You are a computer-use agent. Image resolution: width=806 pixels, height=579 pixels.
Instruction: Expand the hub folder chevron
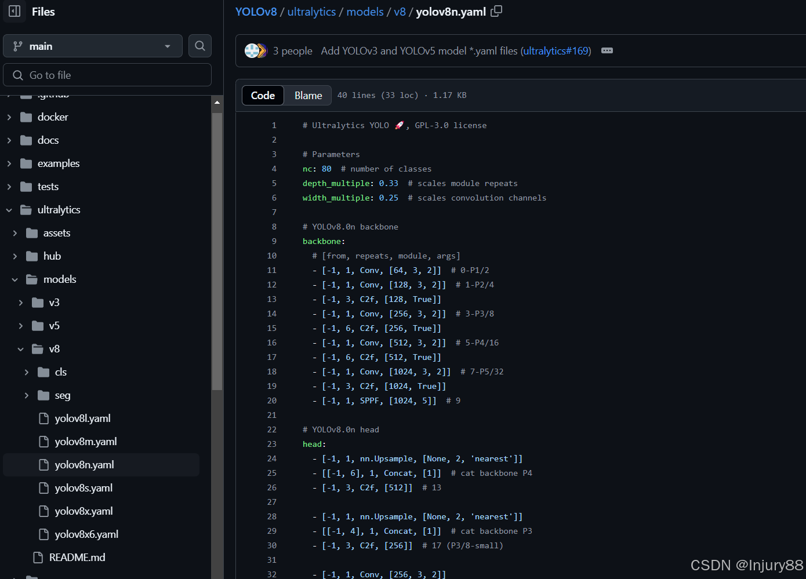coord(15,256)
